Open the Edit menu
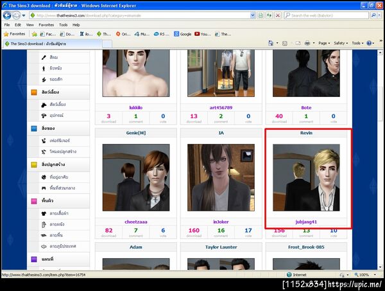Viewport: 385px width, 291px height. tap(18, 25)
